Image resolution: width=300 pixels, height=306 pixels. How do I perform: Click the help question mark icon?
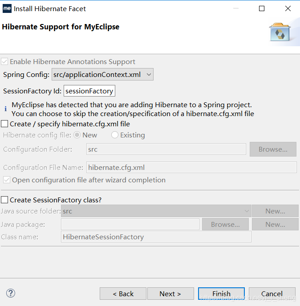coord(11,293)
